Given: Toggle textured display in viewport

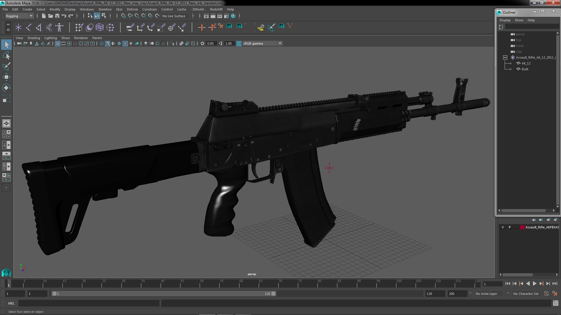Looking at the screenshot, I should [125, 43].
